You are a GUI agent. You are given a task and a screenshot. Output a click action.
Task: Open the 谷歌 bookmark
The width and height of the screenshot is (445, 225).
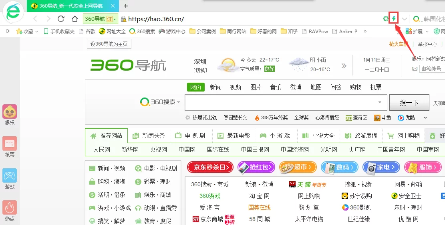87,32
